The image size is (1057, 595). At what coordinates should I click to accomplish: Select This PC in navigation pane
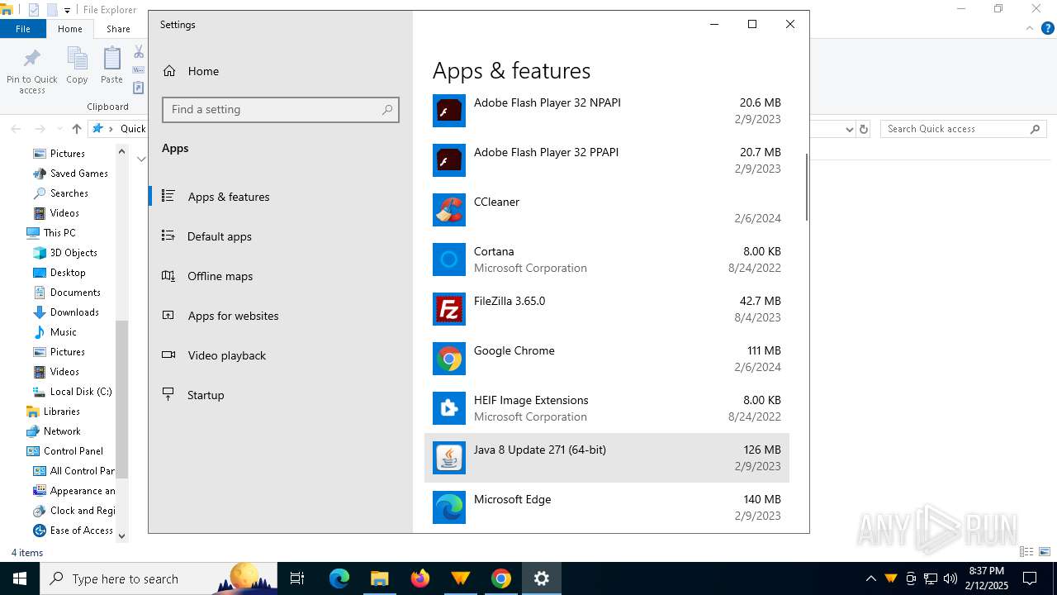[59, 233]
